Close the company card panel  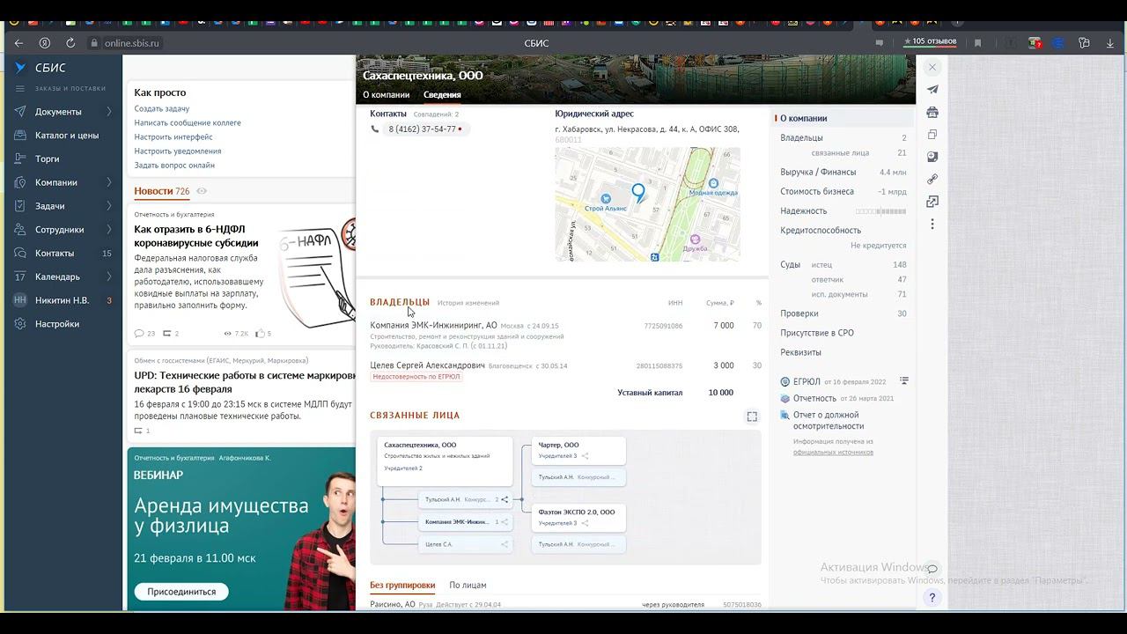click(932, 67)
